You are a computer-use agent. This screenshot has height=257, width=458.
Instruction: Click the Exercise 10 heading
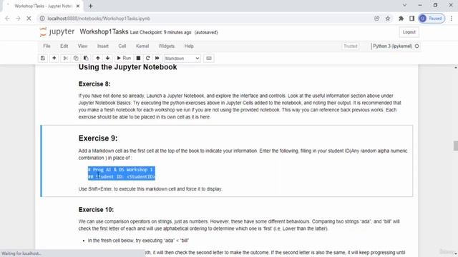tap(96, 210)
